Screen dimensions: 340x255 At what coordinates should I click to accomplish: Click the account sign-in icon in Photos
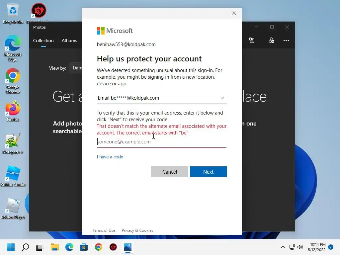coord(272,40)
